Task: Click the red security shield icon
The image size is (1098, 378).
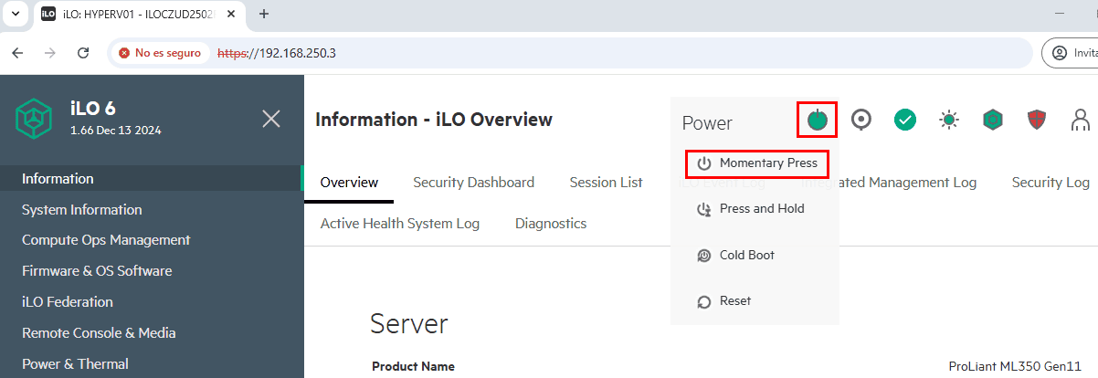Action: point(1037,120)
